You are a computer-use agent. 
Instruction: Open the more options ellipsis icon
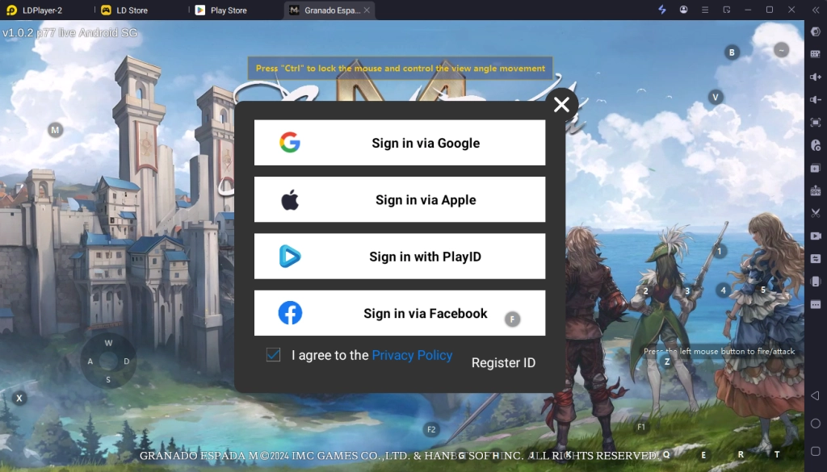[x=816, y=304]
